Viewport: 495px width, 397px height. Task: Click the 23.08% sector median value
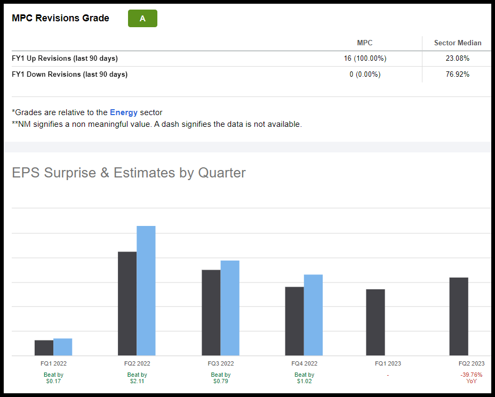[458, 58]
